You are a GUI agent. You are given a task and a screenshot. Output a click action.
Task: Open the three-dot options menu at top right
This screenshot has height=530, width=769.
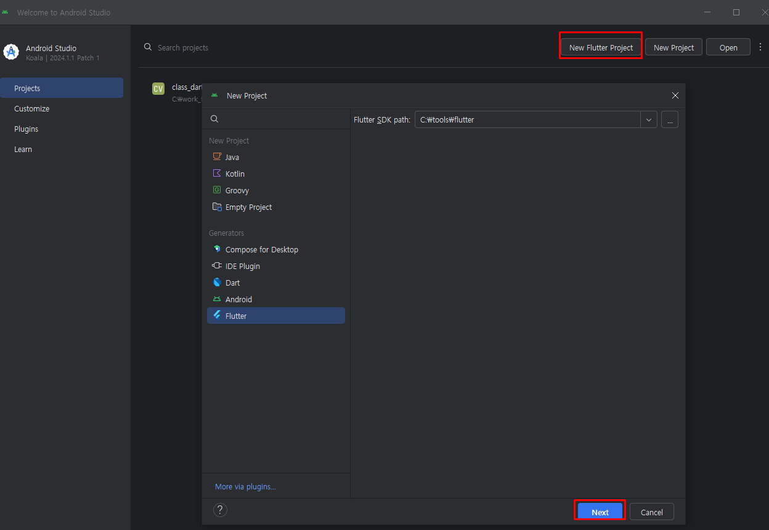pyautogui.click(x=760, y=47)
